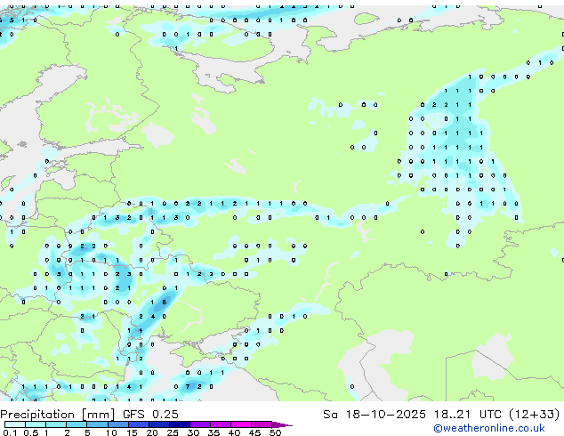This screenshot has height=436, width=564.
Task: Click the '20' legend scale label
Action: click(152, 432)
